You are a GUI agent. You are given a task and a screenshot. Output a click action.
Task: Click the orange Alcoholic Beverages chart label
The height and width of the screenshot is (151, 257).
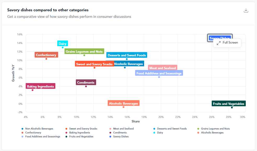tap(124, 103)
